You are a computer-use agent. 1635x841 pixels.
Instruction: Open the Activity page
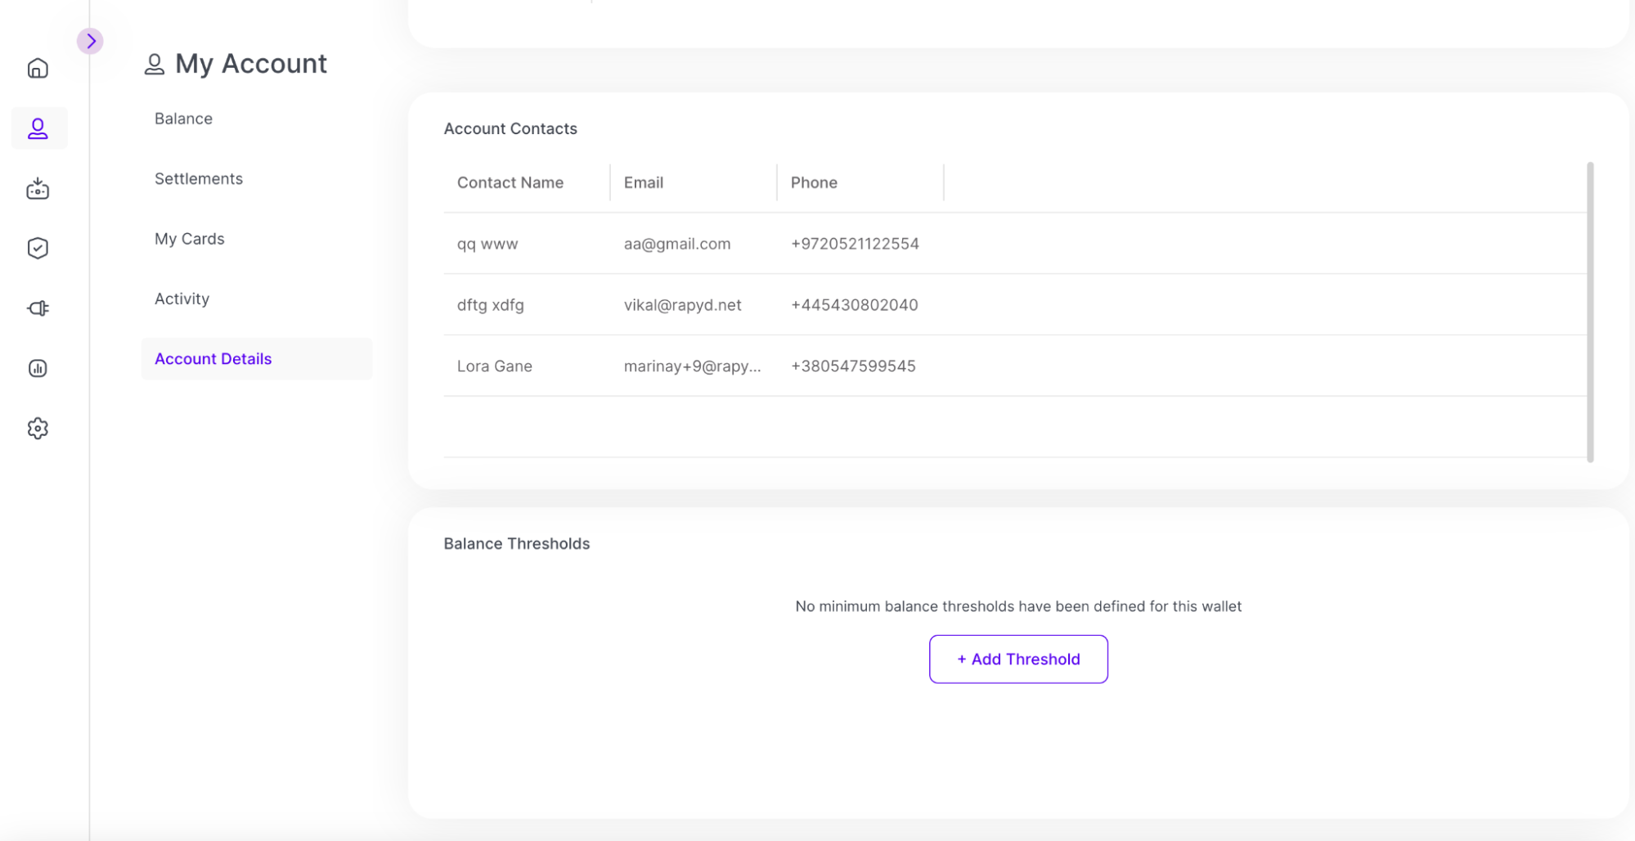(182, 299)
